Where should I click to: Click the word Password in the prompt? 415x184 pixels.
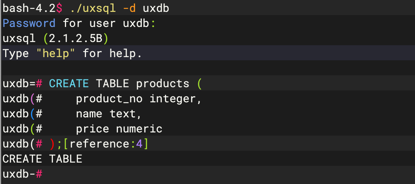pyautogui.click(x=29, y=23)
